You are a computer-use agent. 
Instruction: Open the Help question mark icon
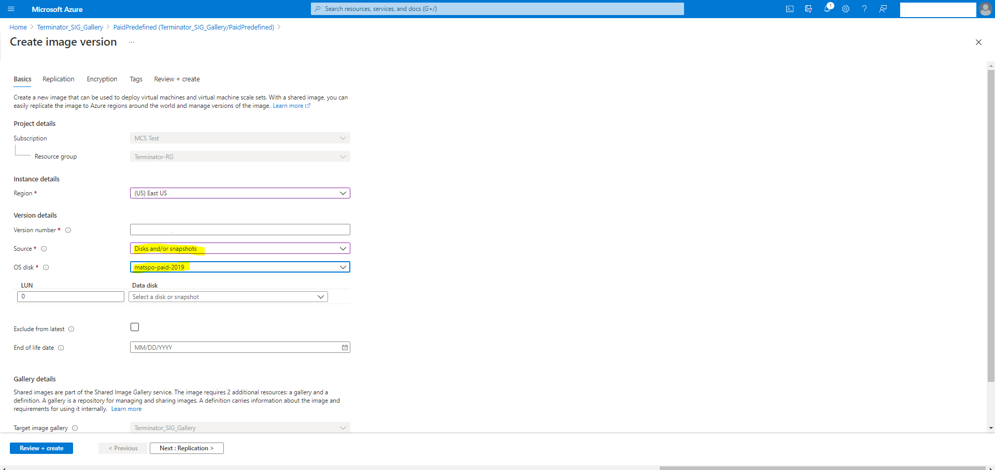864,9
